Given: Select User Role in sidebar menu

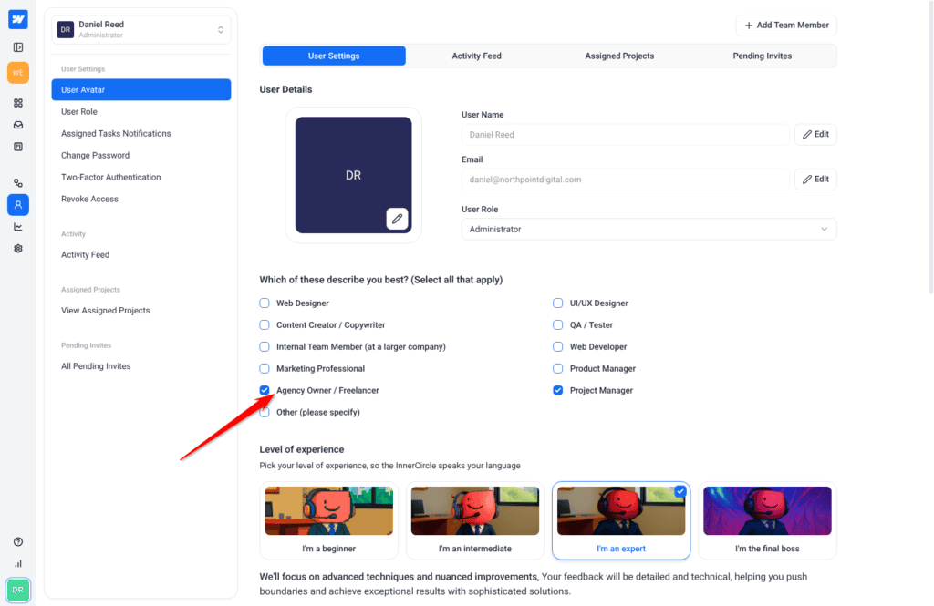Looking at the screenshot, I should tap(79, 112).
